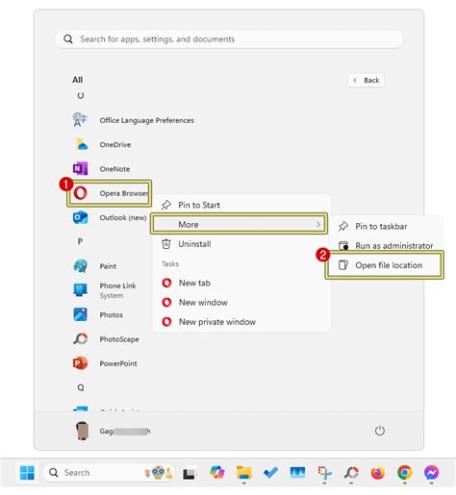
Task: Click the red Opera Browser icon
Action: pyautogui.click(x=80, y=193)
